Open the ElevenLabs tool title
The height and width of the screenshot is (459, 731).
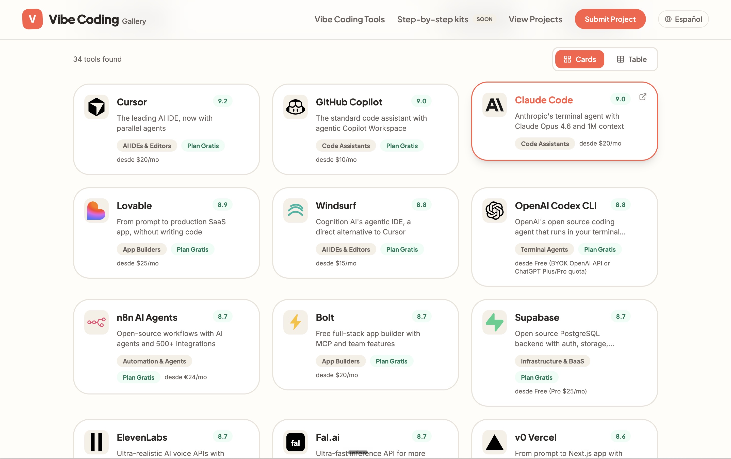(x=142, y=437)
